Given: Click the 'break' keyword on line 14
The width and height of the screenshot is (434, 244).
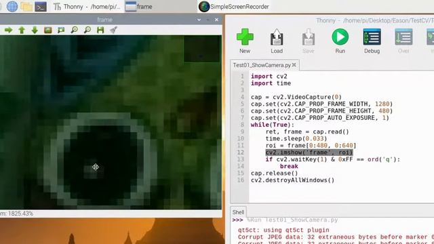Looking at the screenshot, I should pyautogui.click(x=289, y=166).
